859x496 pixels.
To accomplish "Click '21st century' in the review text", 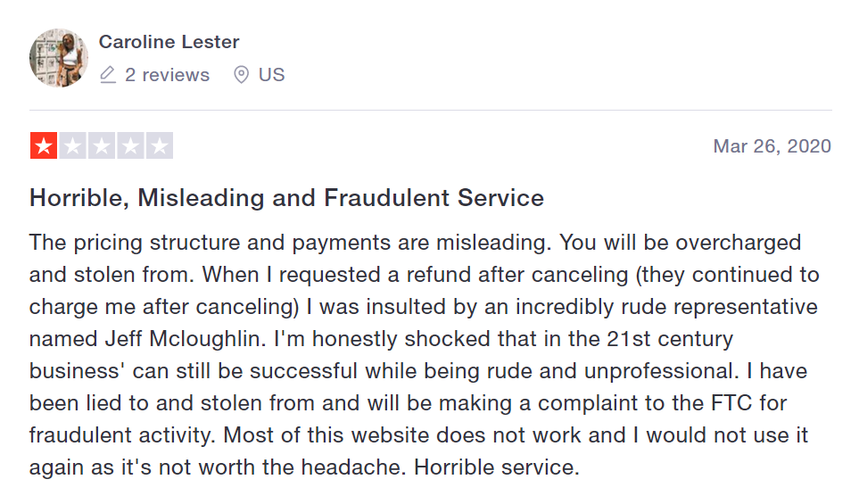I will [670, 339].
